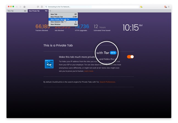Screen dimensions: 178x123
Task: Click the private tab eye illustration icon
Action: 49,64
